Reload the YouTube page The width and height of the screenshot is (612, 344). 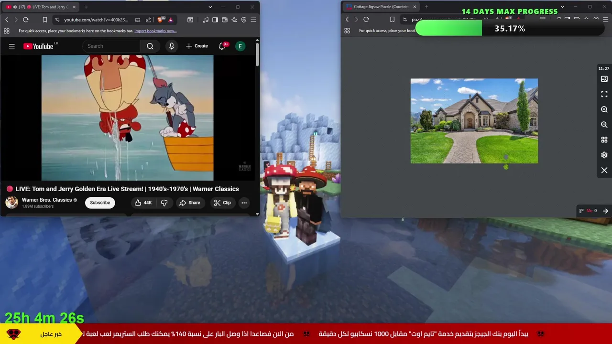pyautogui.click(x=26, y=20)
